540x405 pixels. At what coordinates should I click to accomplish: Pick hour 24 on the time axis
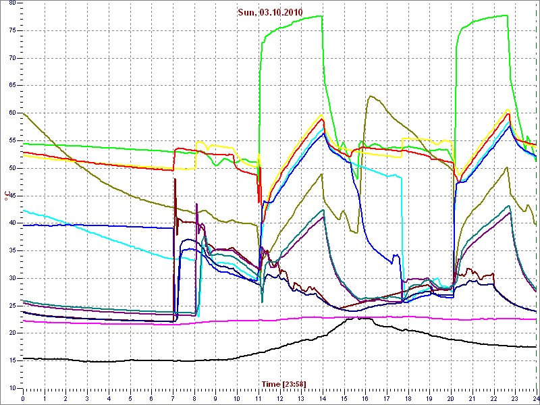click(535, 398)
